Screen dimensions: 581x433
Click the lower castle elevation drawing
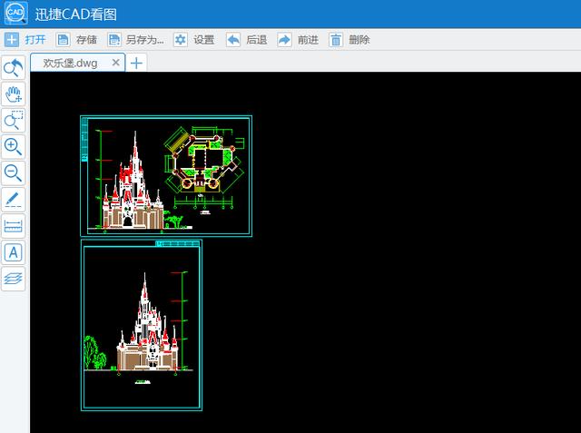tap(147, 321)
